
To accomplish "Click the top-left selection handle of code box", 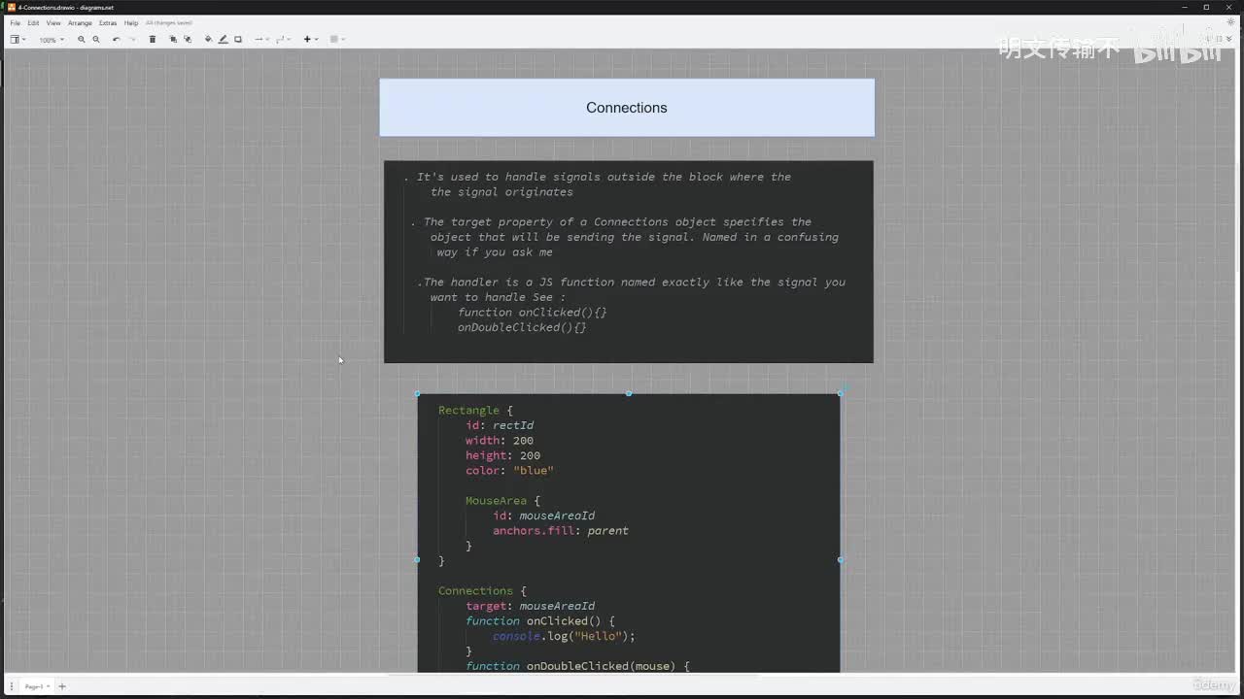I will [417, 393].
